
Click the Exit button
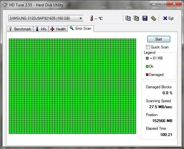pyautogui.click(x=168, y=18)
